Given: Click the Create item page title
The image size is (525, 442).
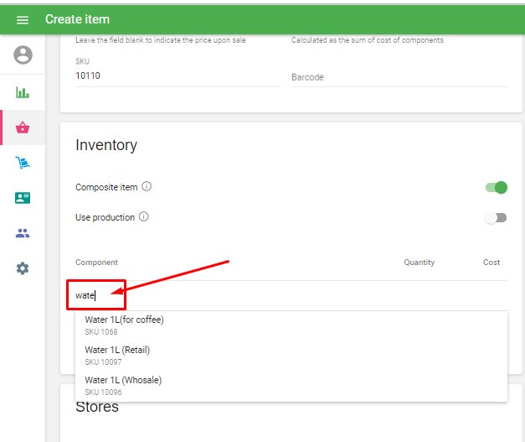Looking at the screenshot, I should click(77, 19).
